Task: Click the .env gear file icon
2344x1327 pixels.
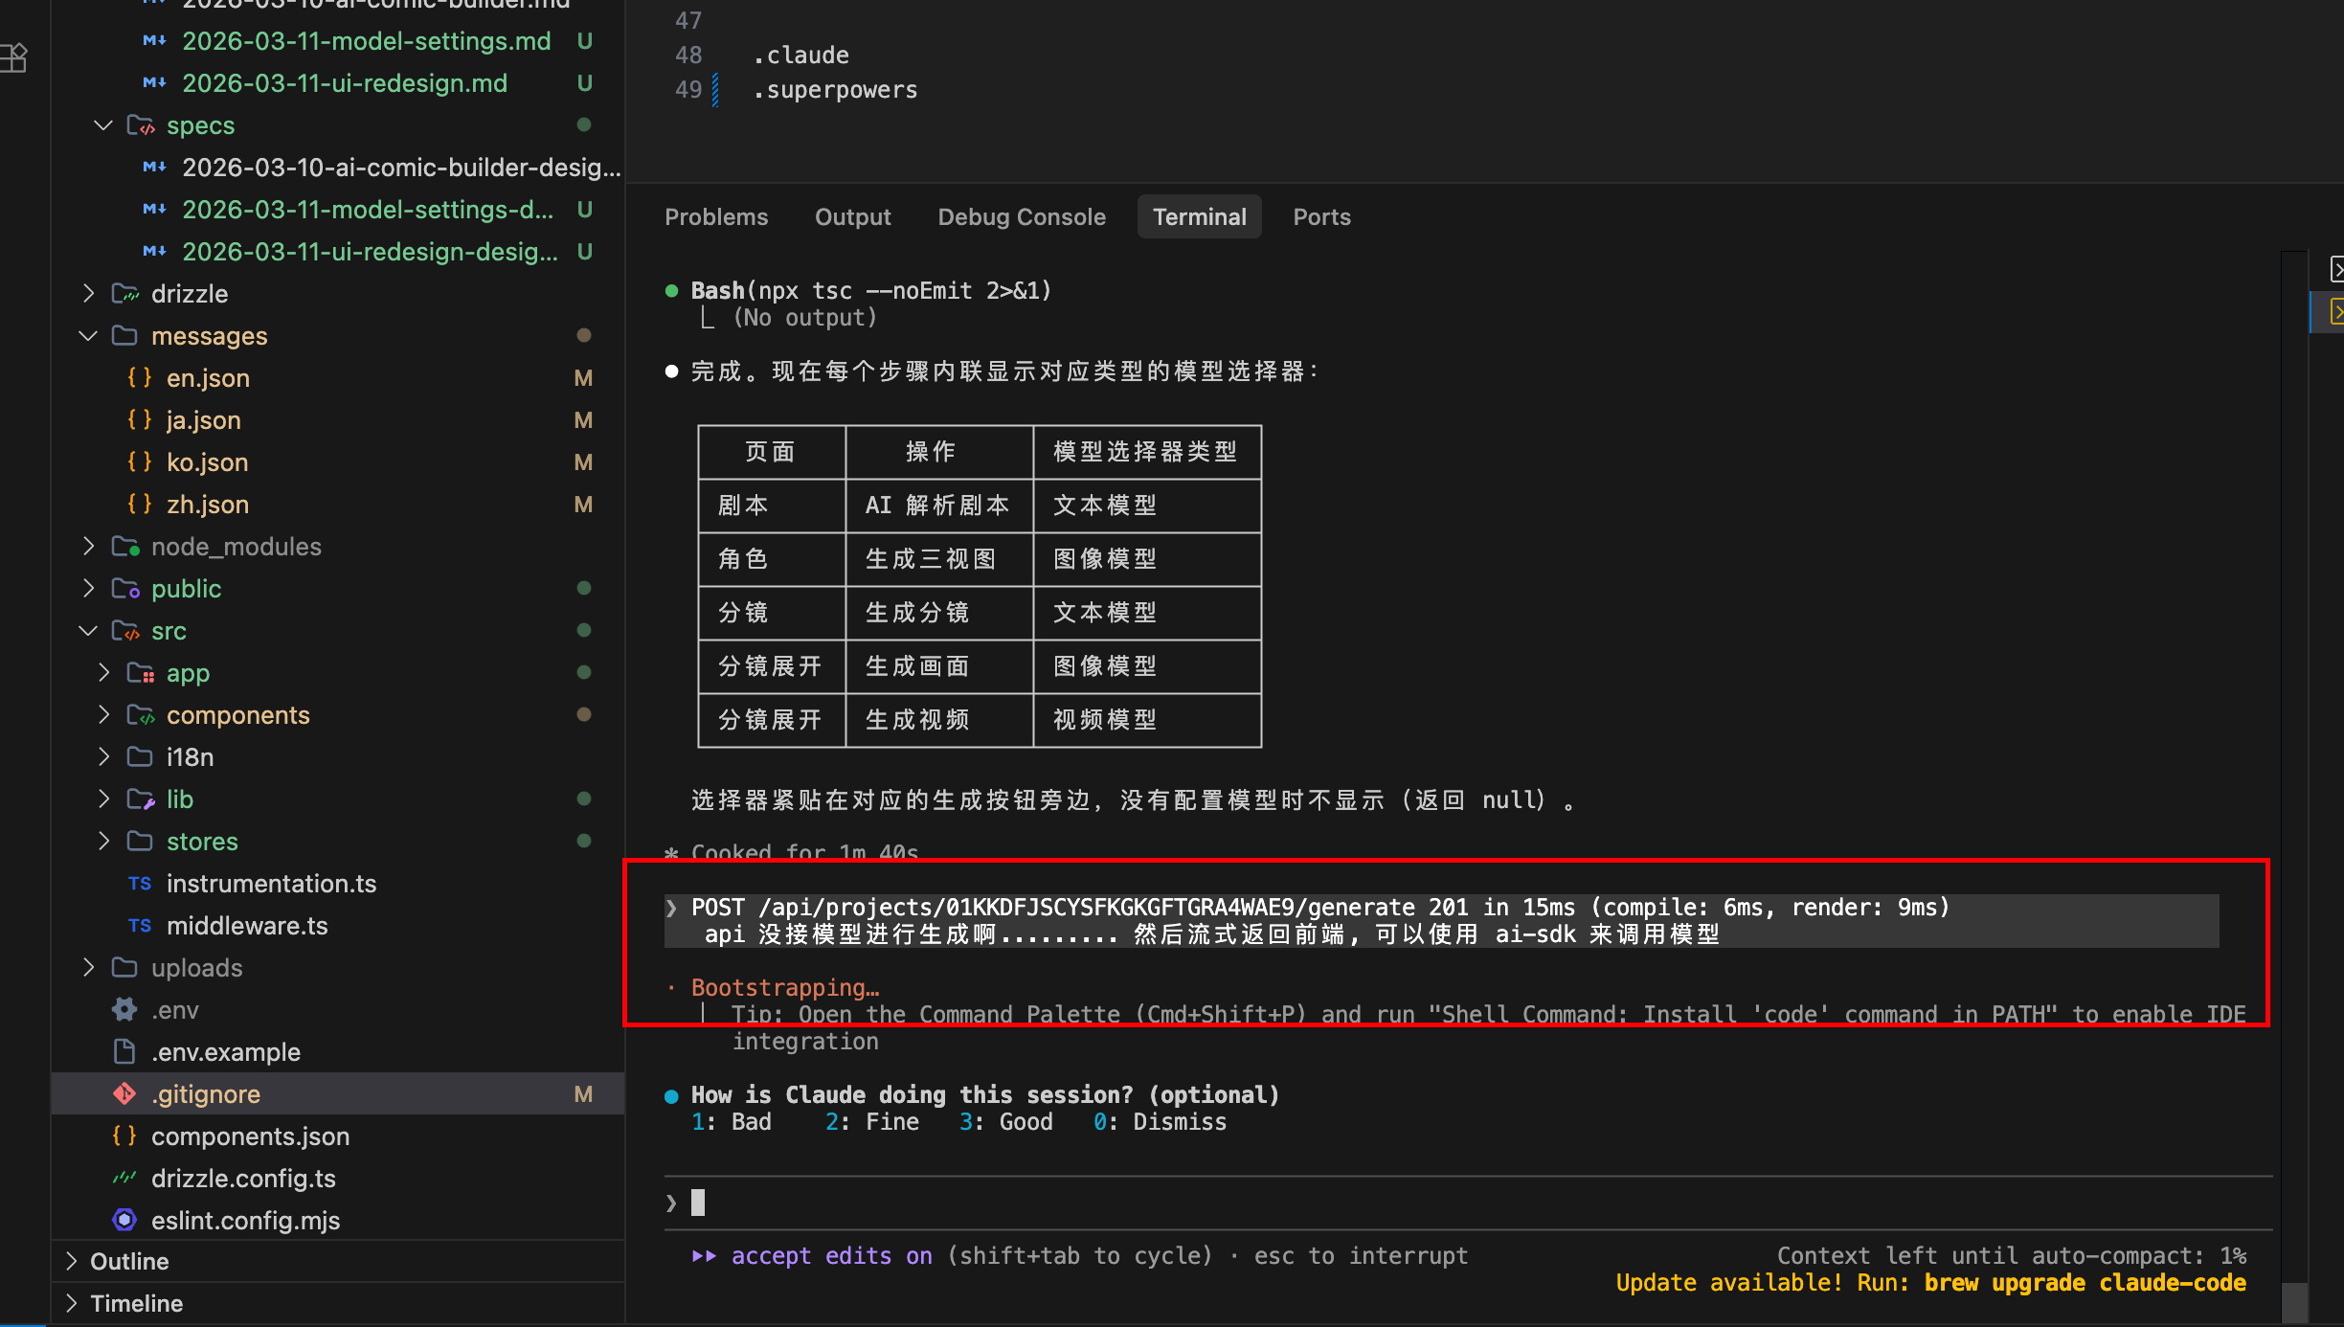Action: (x=124, y=1009)
